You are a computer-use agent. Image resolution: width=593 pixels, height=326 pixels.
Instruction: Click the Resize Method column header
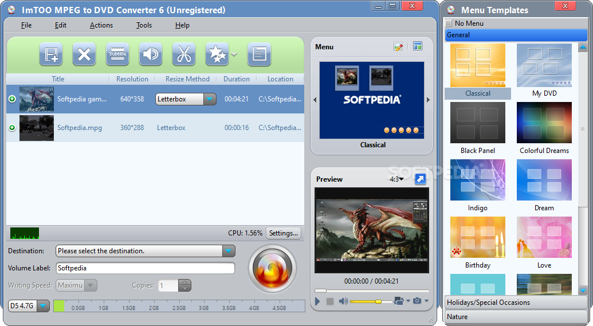187,78
